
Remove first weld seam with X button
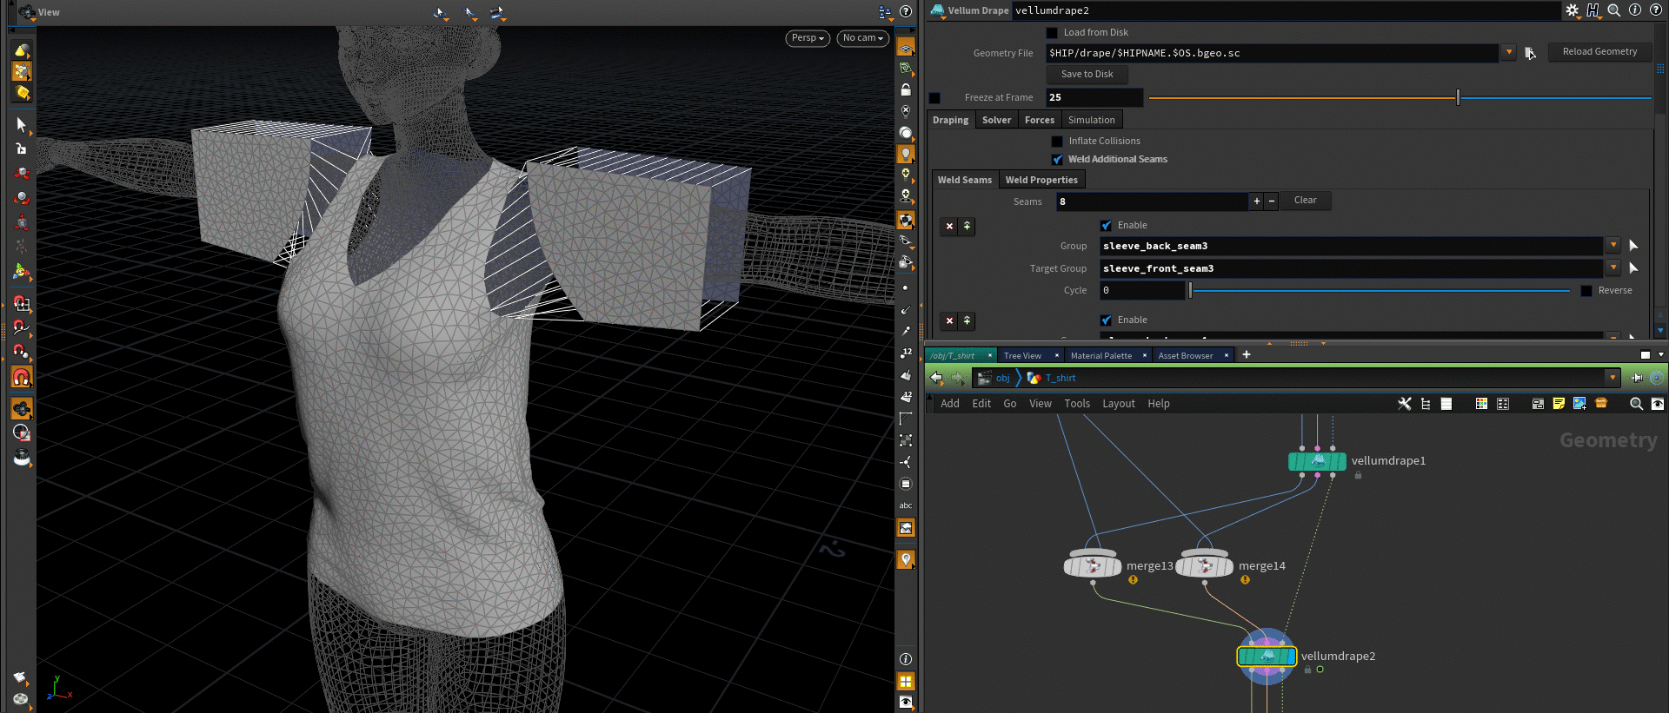click(x=949, y=226)
